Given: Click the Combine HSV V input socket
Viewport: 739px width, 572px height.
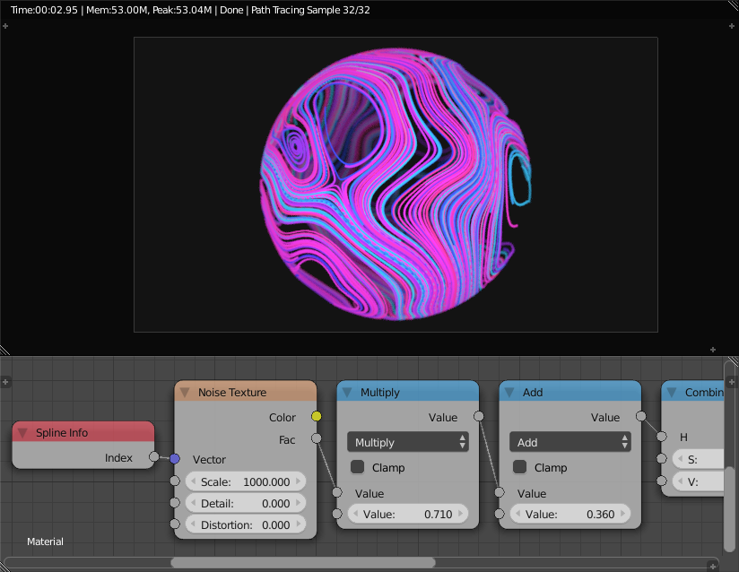Looking at the screenshot, I should click(662, 481).
